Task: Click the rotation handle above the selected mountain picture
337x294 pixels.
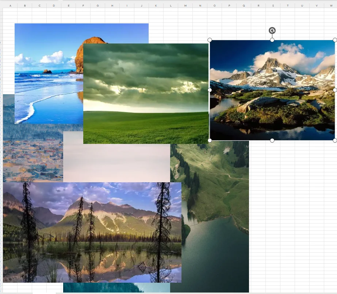Action: (x=272, y=31)
